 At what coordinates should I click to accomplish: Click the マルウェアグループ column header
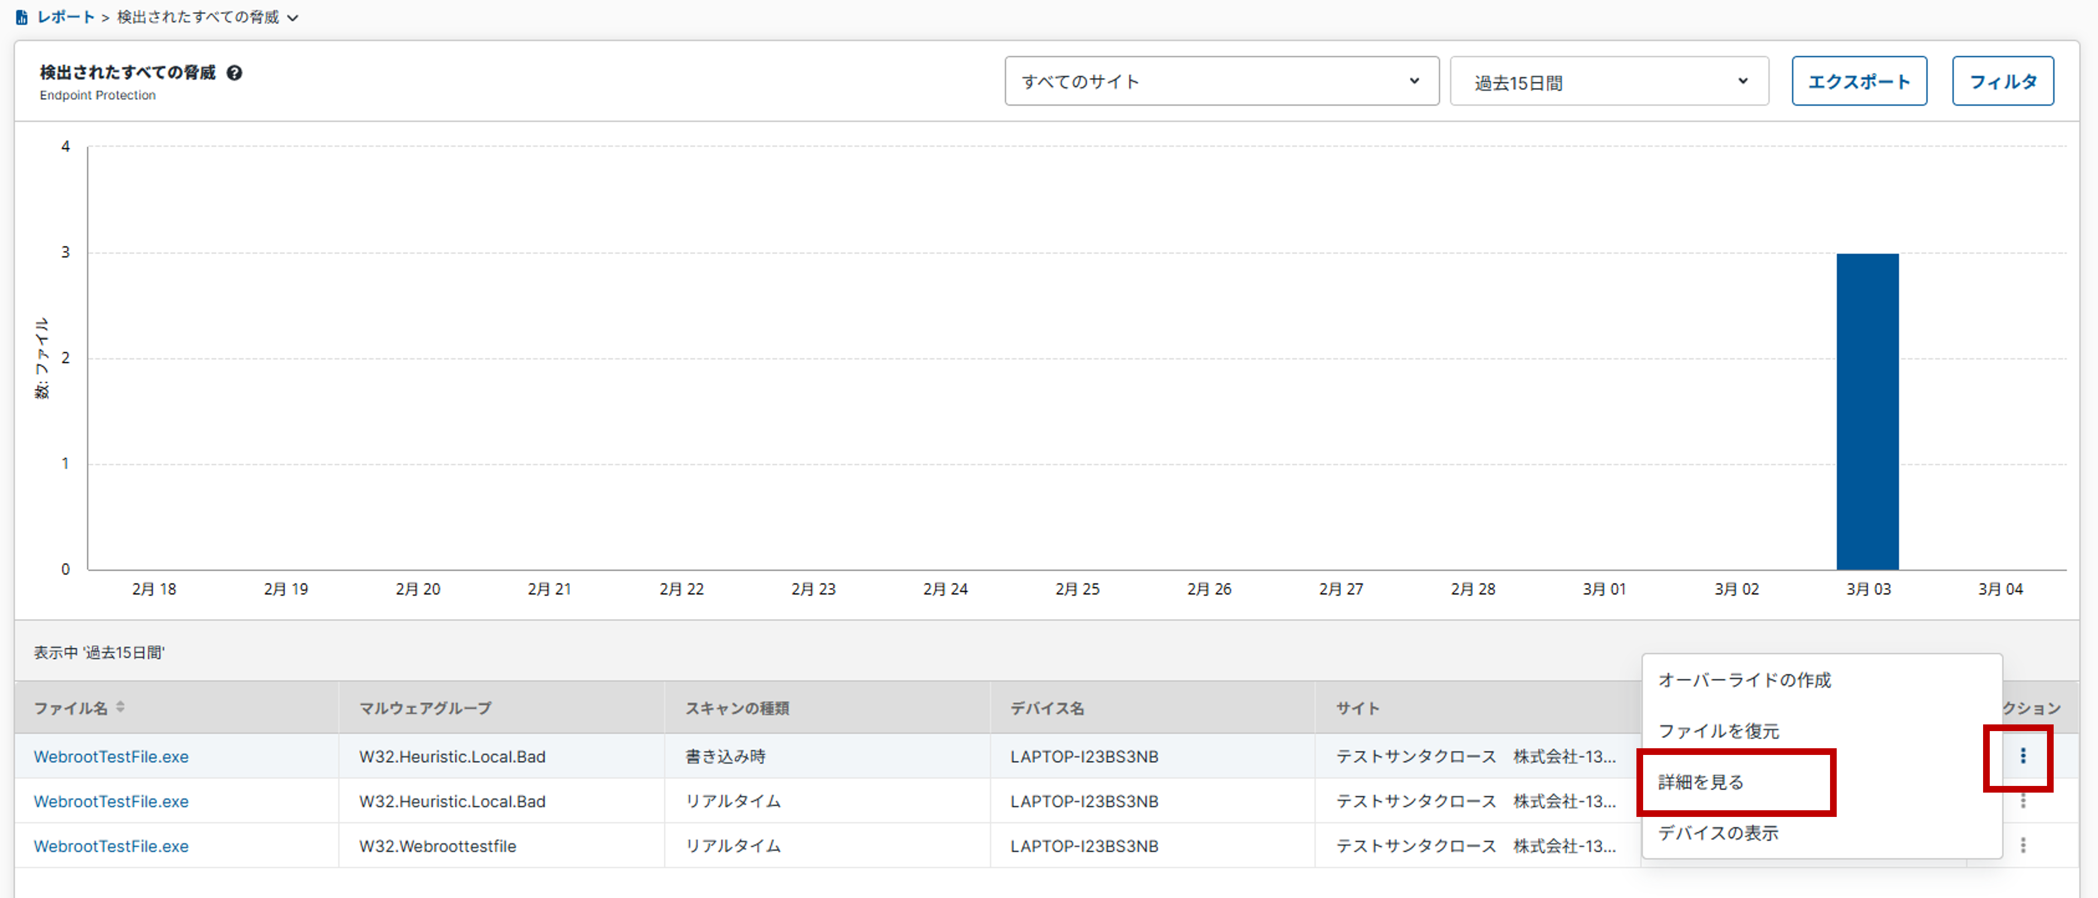point(425,708)
